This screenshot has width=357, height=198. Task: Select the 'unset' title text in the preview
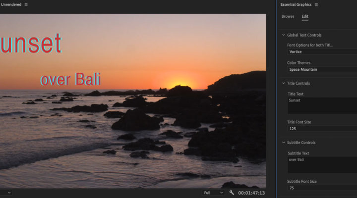pyautogui.click(x=31, y=43)
